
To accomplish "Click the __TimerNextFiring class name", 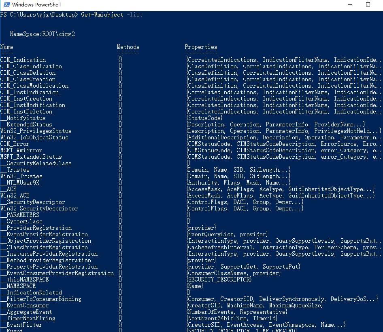I will pyautogui.click(x=28, y=318).
